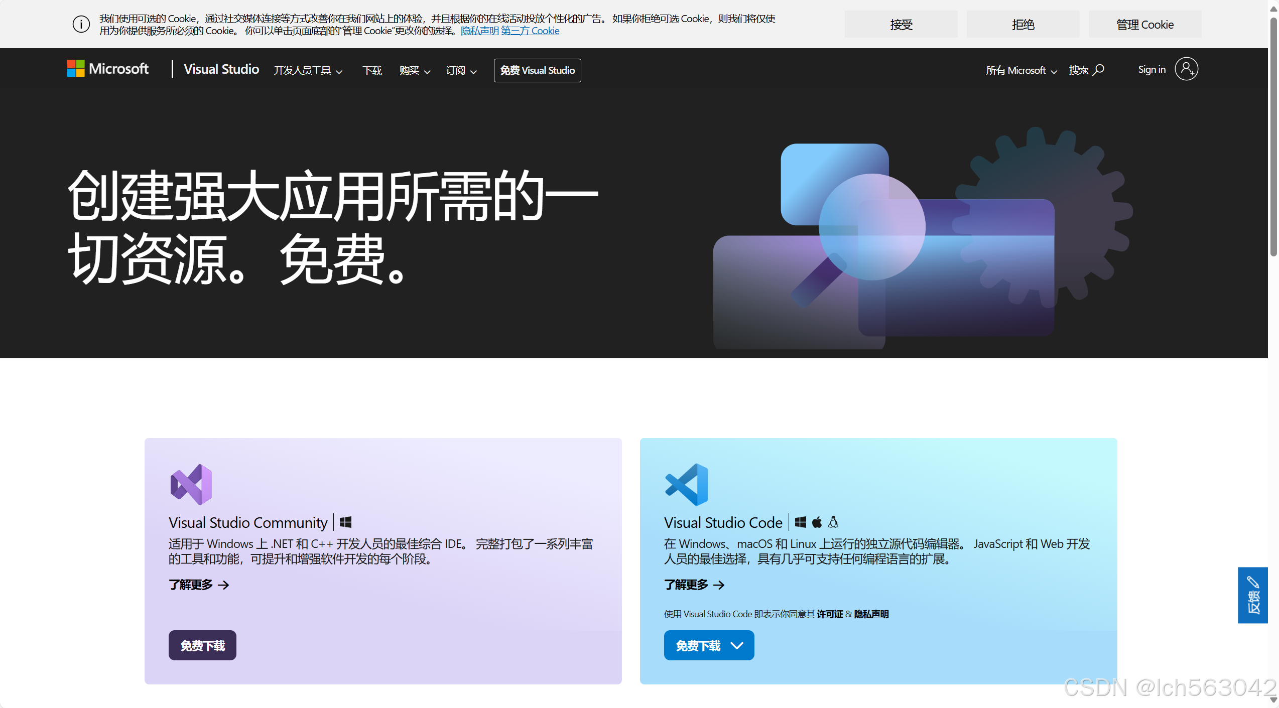Expand the 开发人员工具 dropdown menu
This screenshot has height=708, width=1279.
(308, 71)
